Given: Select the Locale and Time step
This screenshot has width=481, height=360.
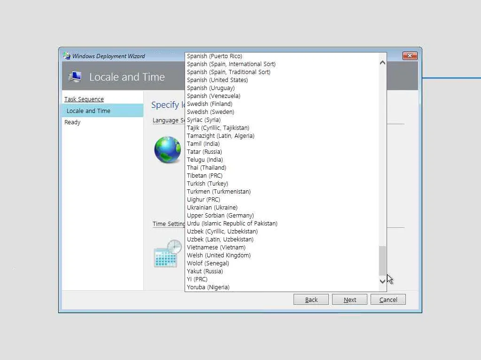Looking at the screenshot, I should pos(103,111).
